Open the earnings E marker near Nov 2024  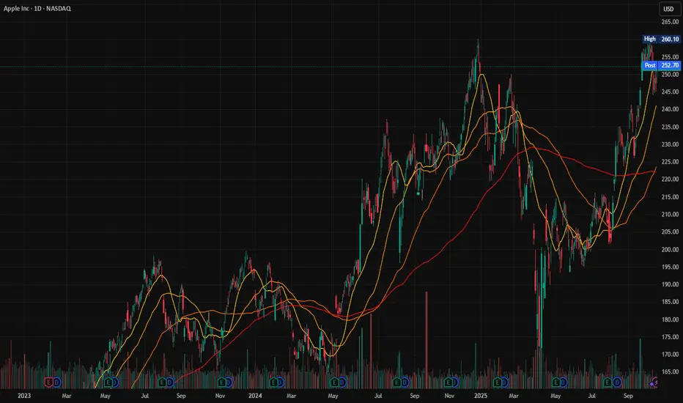pyautogui.click(x=448, y=382)
